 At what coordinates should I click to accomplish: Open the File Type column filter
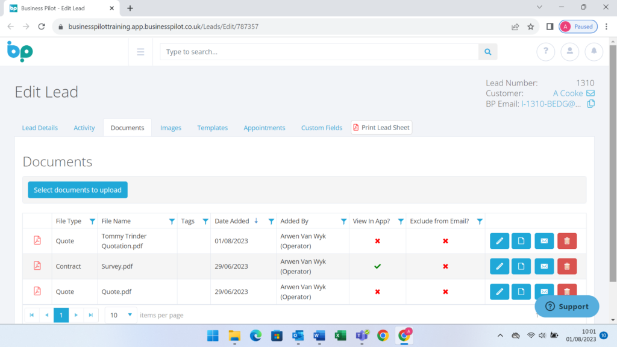[x=92, y=221]
